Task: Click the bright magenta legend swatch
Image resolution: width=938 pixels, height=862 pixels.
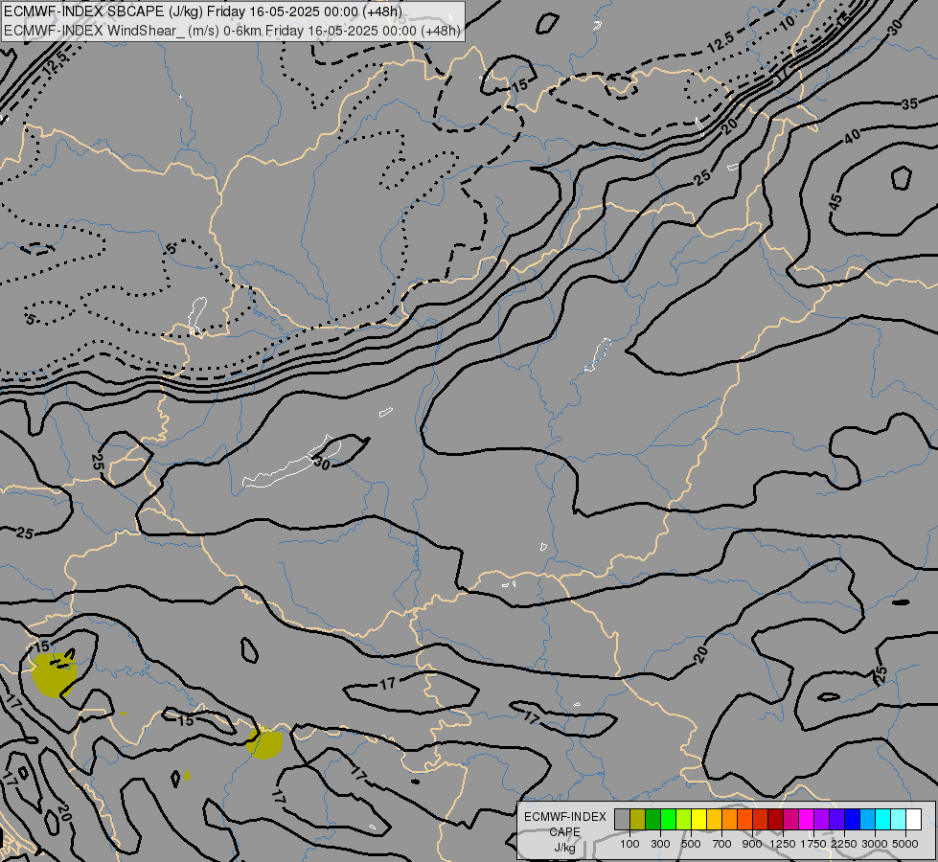Action: (x=806, y=820)
